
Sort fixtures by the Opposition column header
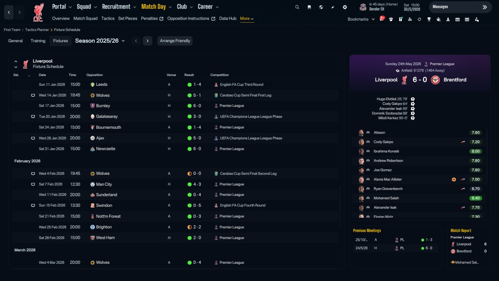[95, 75]
